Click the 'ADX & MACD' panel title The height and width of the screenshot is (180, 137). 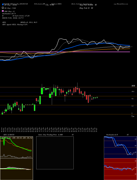[x=9, y=135]
